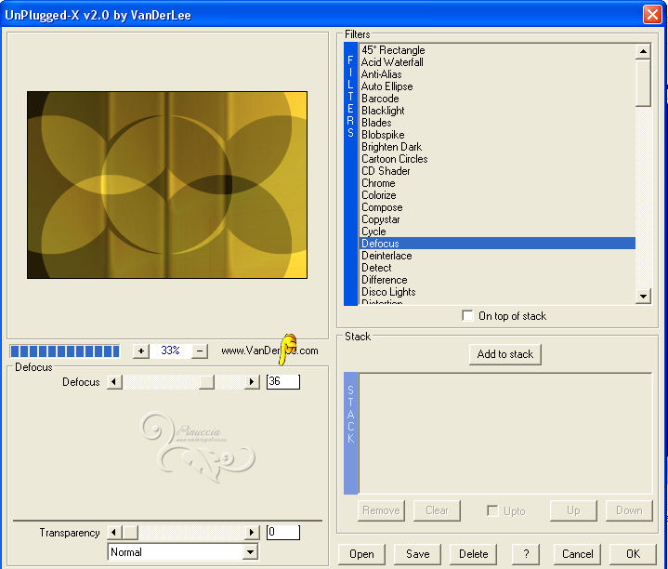
Task: Select the Compose filter
Action: [497, 207]
